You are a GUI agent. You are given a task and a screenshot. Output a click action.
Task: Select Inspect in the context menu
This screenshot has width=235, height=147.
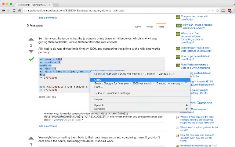click(99, 99)
